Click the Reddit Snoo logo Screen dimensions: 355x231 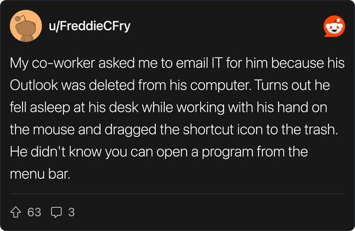pos(334,26)
